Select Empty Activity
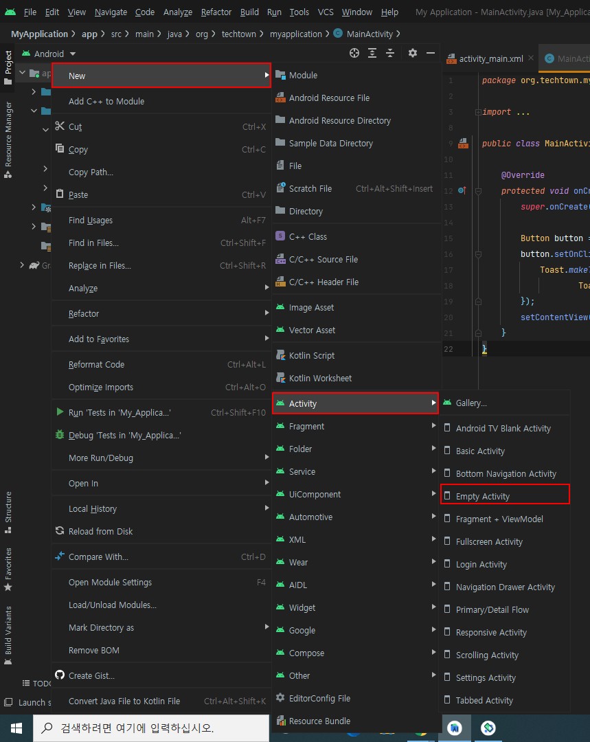Viewport: 590px width, 742px height. 505,496
